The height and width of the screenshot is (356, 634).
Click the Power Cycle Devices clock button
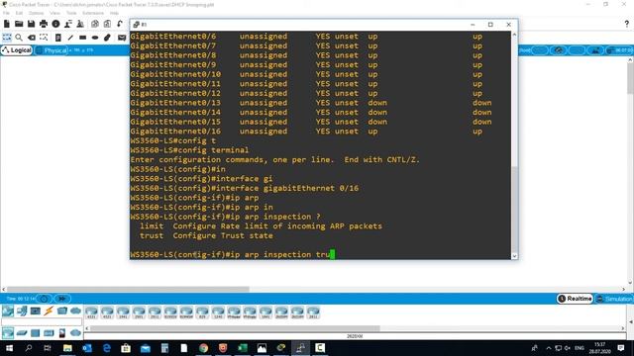(x=44, y=299)
